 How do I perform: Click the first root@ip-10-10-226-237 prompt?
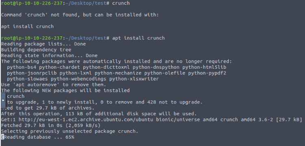pyautogui.click(x=32, y=3)
